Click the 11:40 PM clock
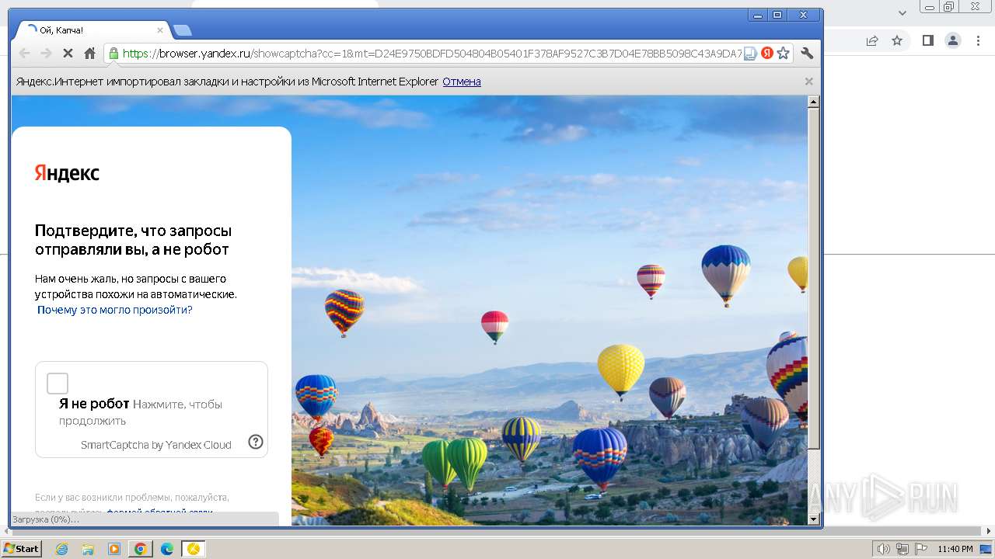Image resolution: width=995 pixels, height=559 pixels. pyautogui.click(x=955, y=549)
